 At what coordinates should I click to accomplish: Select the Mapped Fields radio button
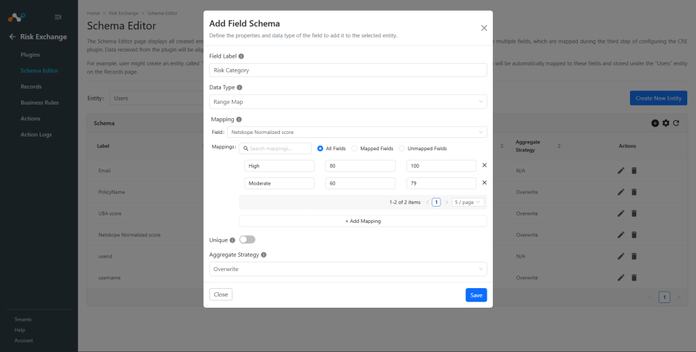pyautogui.click(x=354, y=148)
